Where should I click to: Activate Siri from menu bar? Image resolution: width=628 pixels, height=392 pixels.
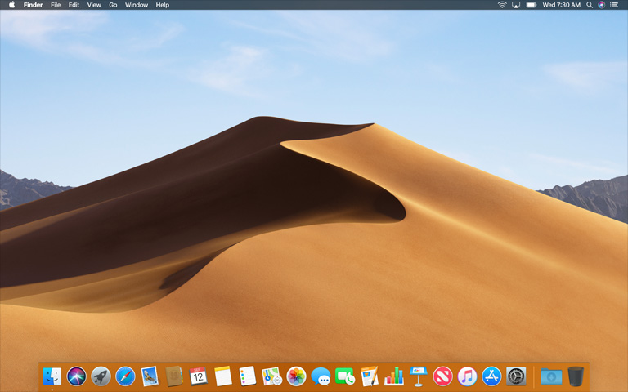[x=601, y=5]
